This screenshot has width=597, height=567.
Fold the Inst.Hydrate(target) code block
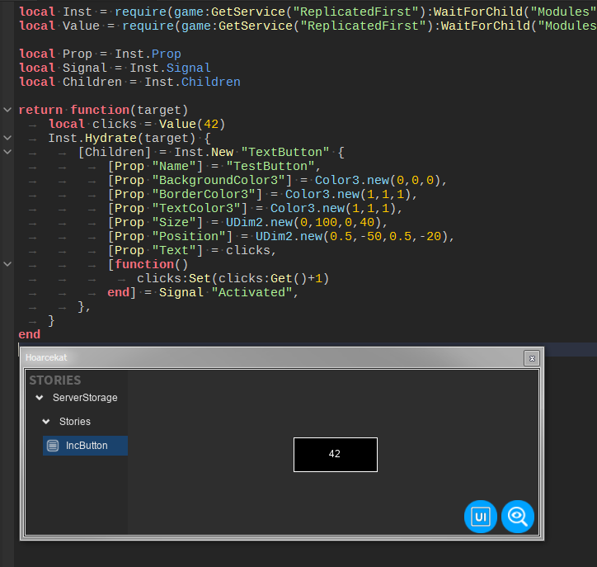point(7,138)
